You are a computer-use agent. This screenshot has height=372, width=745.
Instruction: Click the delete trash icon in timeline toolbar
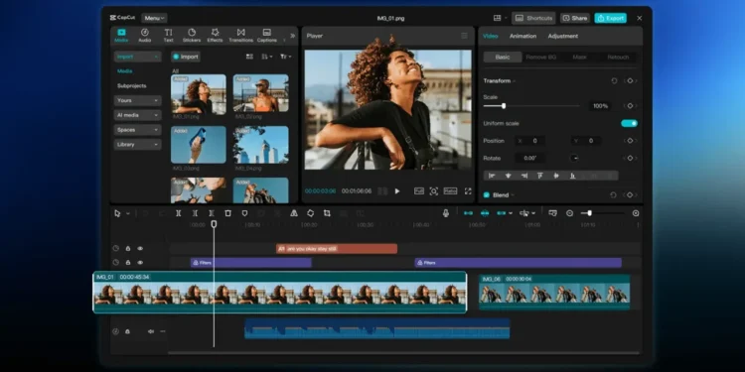pos(228,213)
